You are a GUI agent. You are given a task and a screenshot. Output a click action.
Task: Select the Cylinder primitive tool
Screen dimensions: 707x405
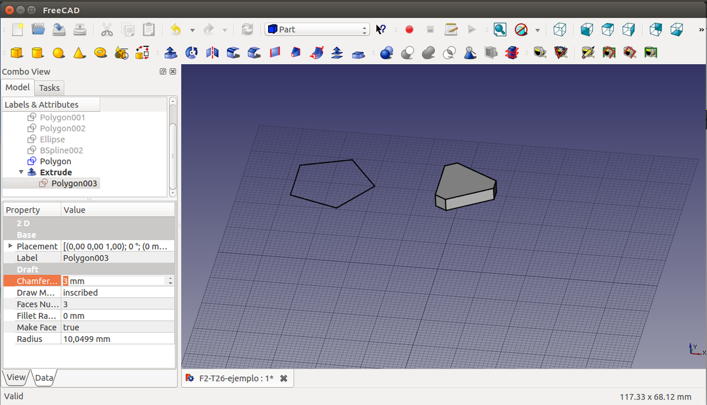pos(37,53)
